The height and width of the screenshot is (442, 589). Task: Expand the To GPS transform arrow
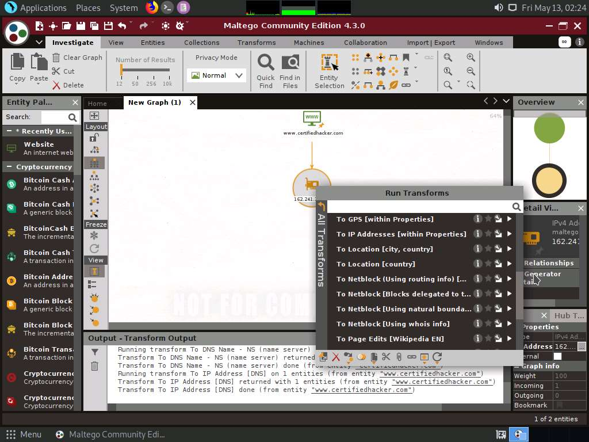(510, 219)
